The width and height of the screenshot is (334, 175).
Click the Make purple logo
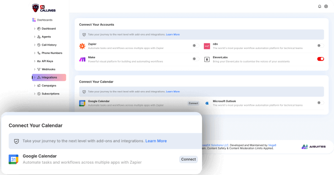[x=82, y=59]
